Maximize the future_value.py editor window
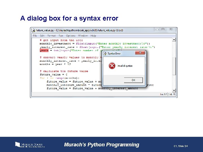203x152 pixels. point(163,30)
